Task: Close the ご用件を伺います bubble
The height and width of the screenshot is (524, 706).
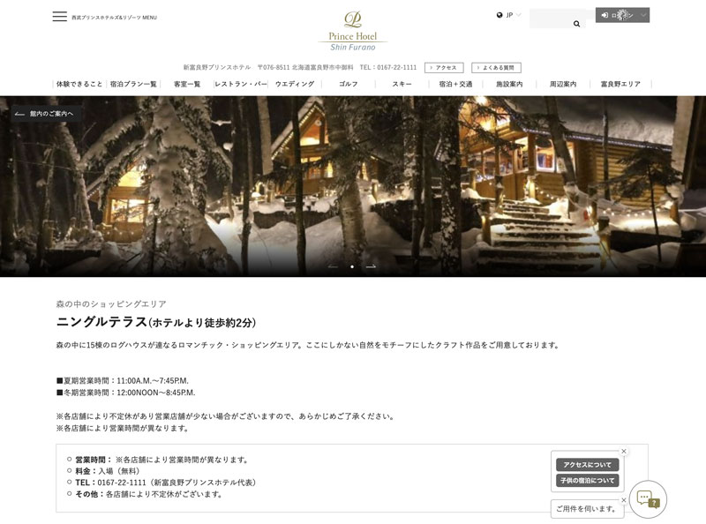Action: (x=624, y=500)
